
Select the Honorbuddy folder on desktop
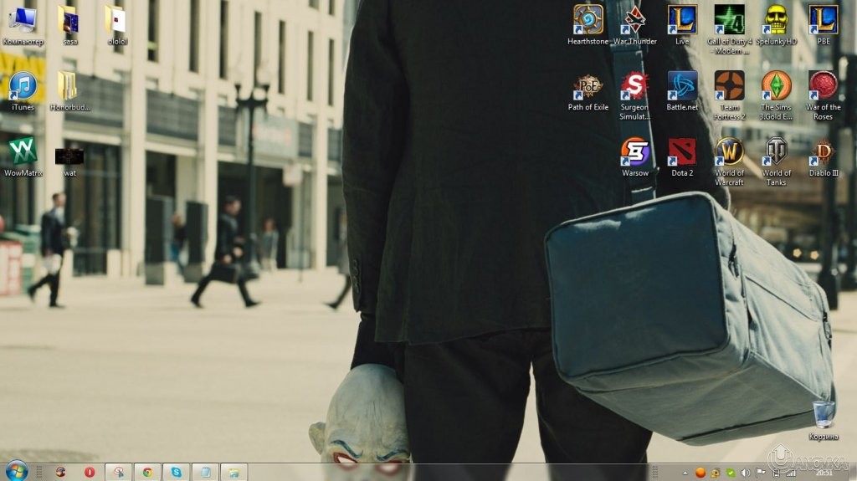click(x=69, y=86)
